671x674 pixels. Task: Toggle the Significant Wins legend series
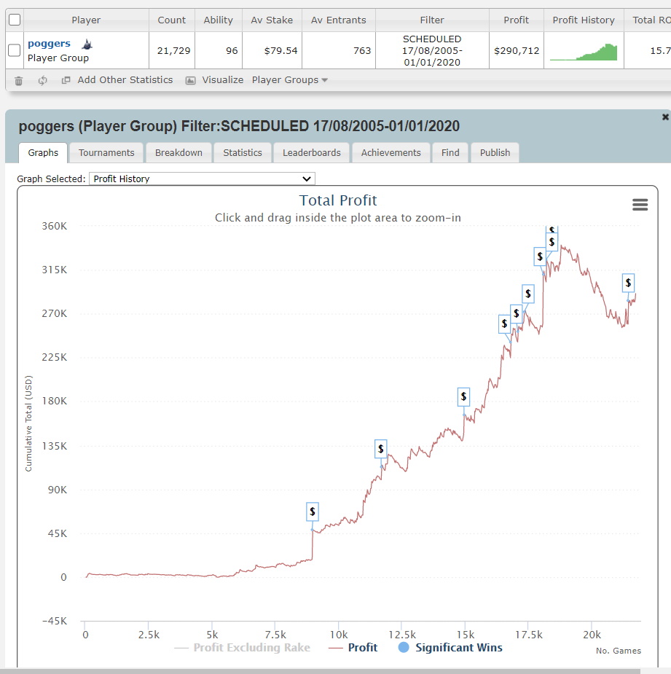click(x=450, y=647)
